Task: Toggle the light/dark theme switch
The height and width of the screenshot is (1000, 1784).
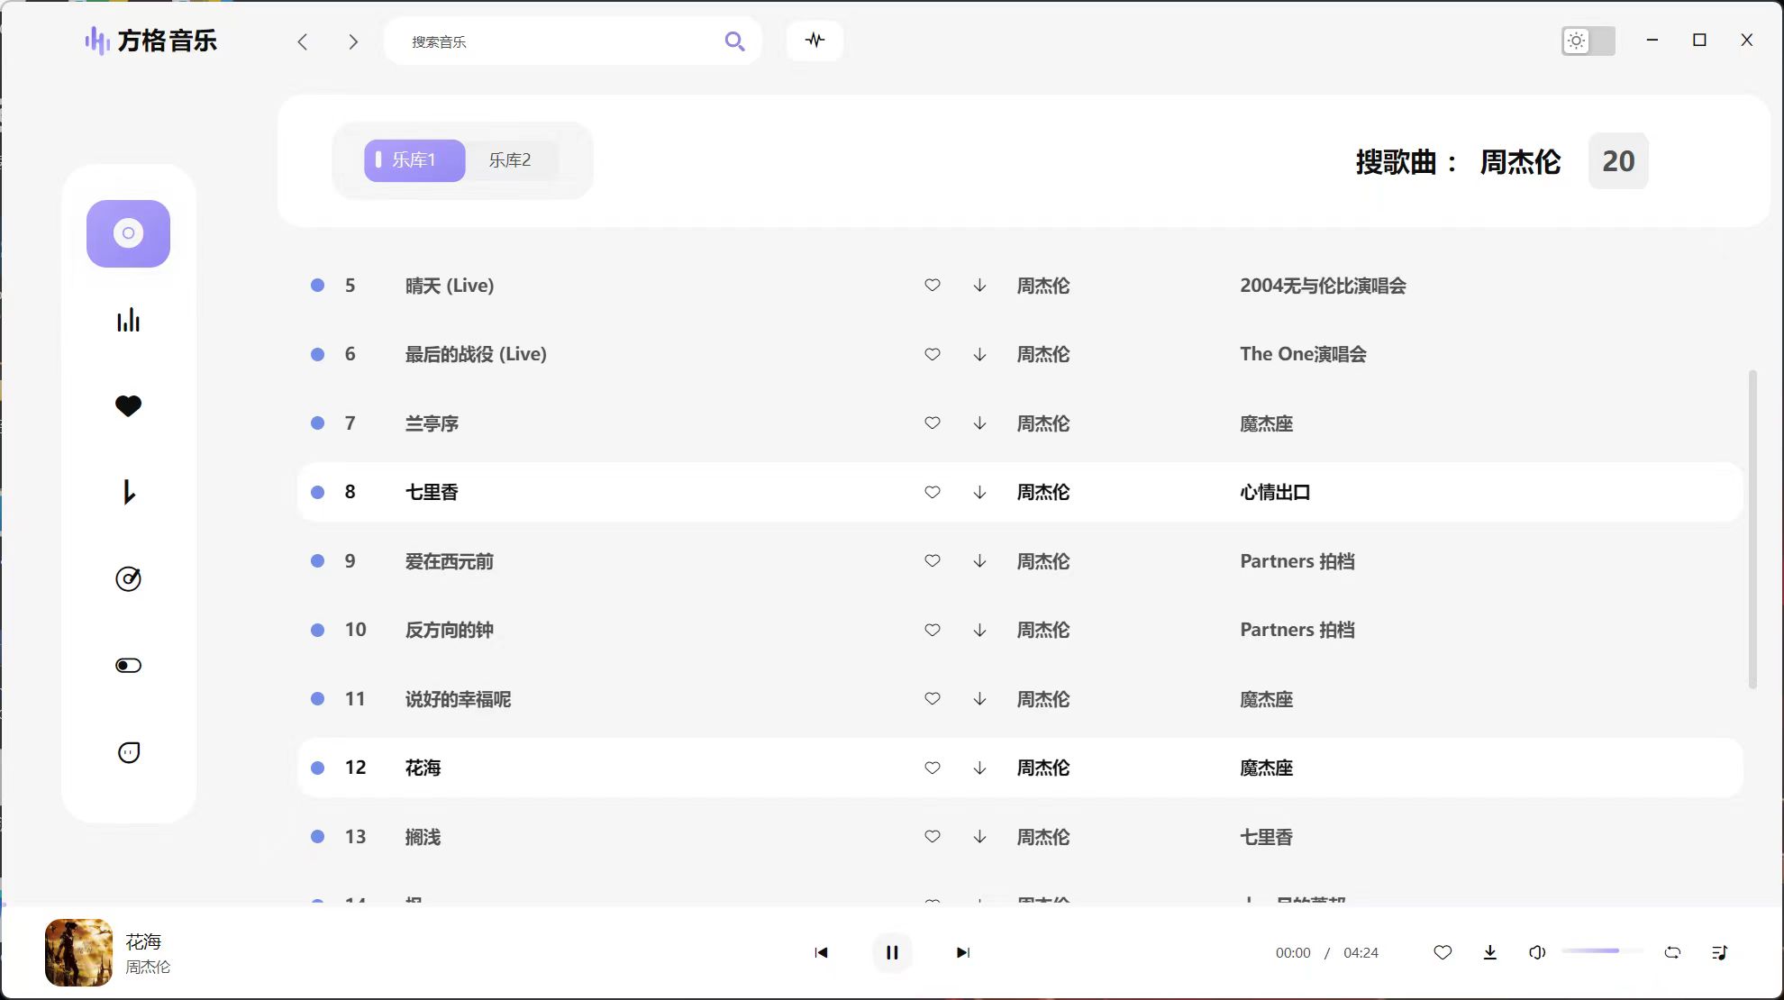Action: click(x=1588, y=41)
